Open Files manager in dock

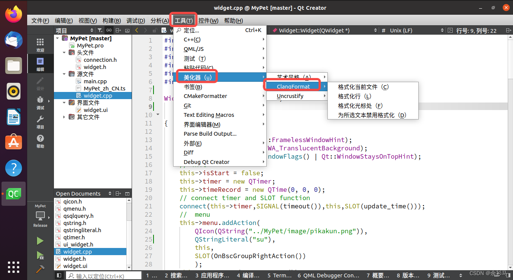tap(13, 66)
